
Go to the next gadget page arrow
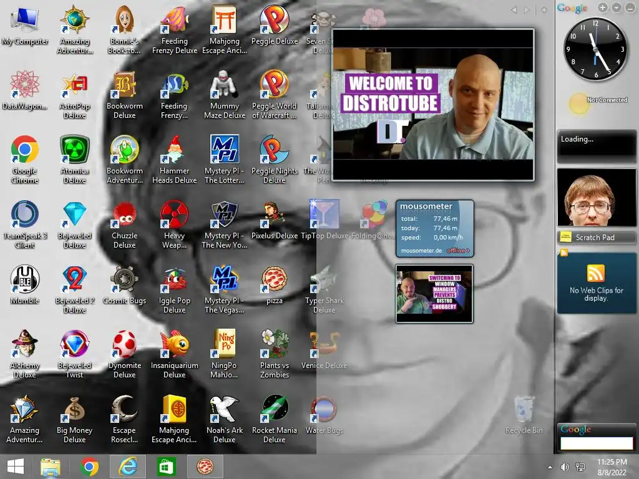click(527, 10)
